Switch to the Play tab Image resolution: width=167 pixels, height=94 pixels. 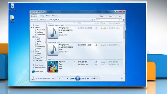102,16
